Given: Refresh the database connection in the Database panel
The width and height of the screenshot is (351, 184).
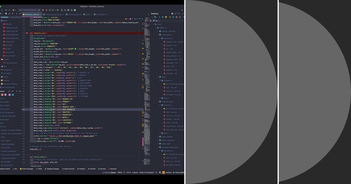Looking at the screenshot, I should coord(159,17).
